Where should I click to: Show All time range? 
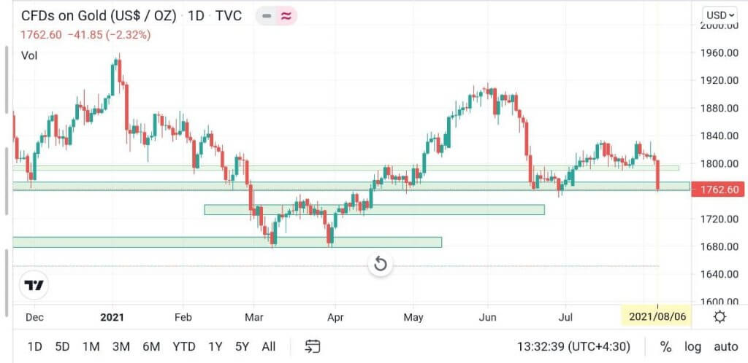269,346
